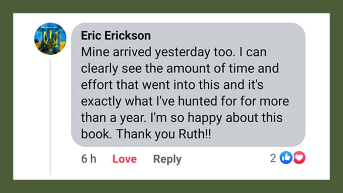Image resolution: width=343 pixels, height=193 pixels.
Task: Click the red heart reaction icon
Action: click(x=299, y=158)
